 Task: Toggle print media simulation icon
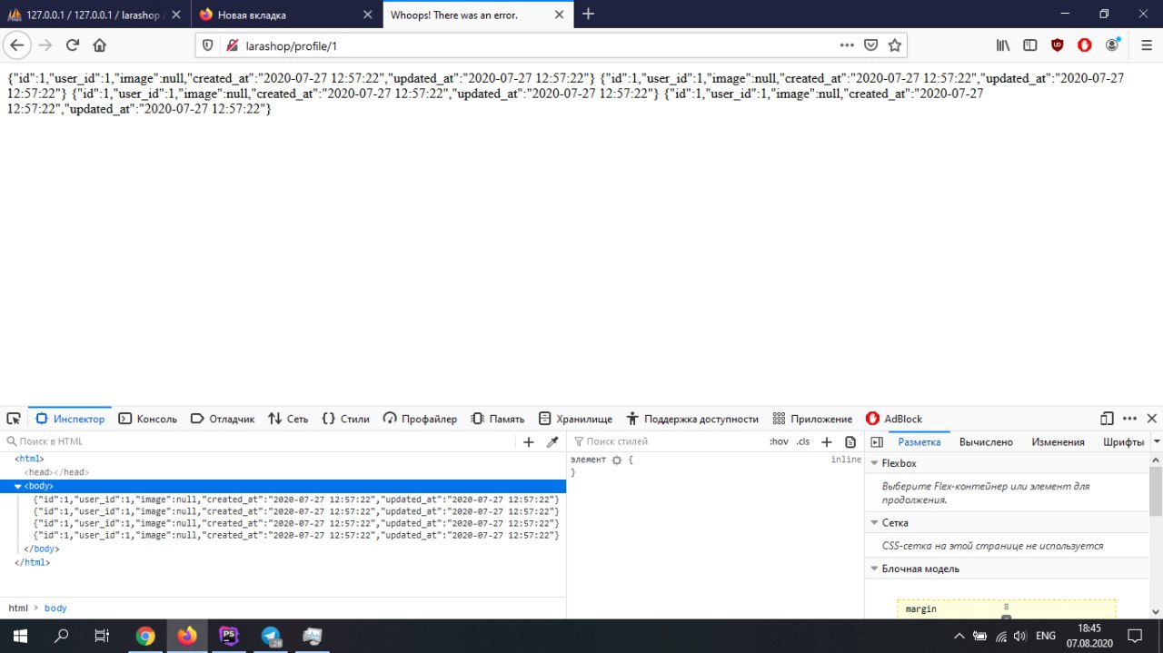click(x=850, y=442)
